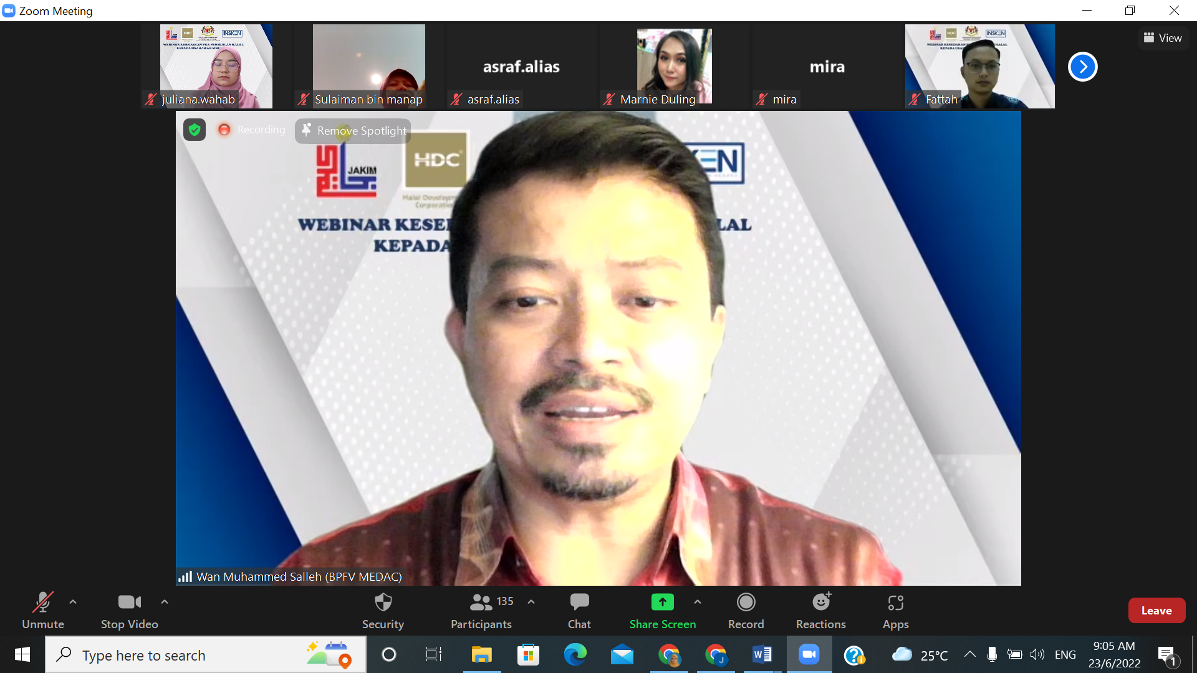
Task: Expand video options arrow beside Stop Video
Action: 165,602
